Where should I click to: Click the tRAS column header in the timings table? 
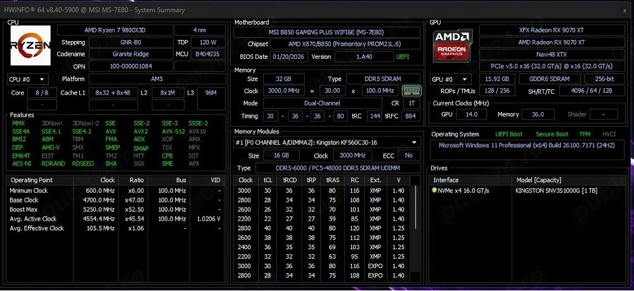click(x=333, y=180)
